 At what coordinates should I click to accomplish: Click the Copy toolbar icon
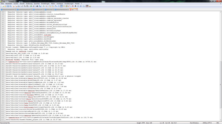point(25,6)
